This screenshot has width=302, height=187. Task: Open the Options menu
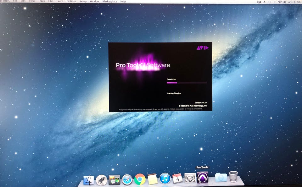(x=71, y=1)
